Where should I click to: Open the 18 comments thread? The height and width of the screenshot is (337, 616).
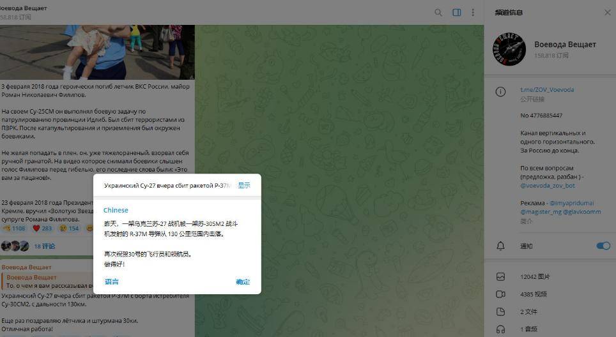44,246
